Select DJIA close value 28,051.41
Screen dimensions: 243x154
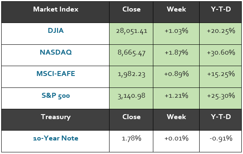(x=131, y=31)
